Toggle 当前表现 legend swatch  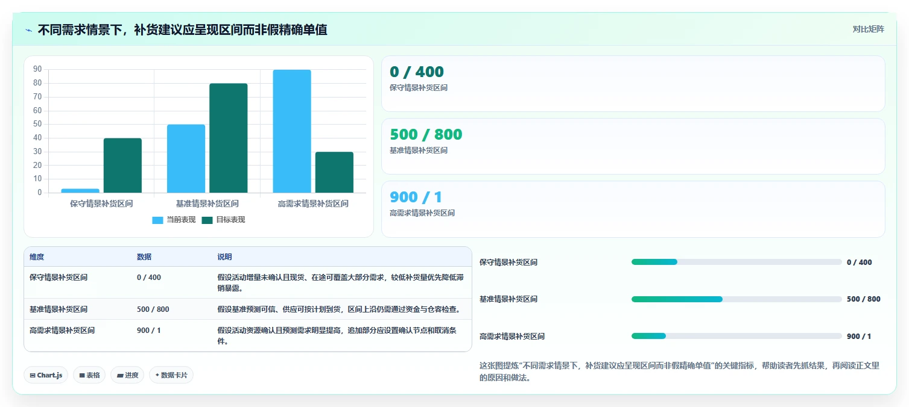(157, 220)
